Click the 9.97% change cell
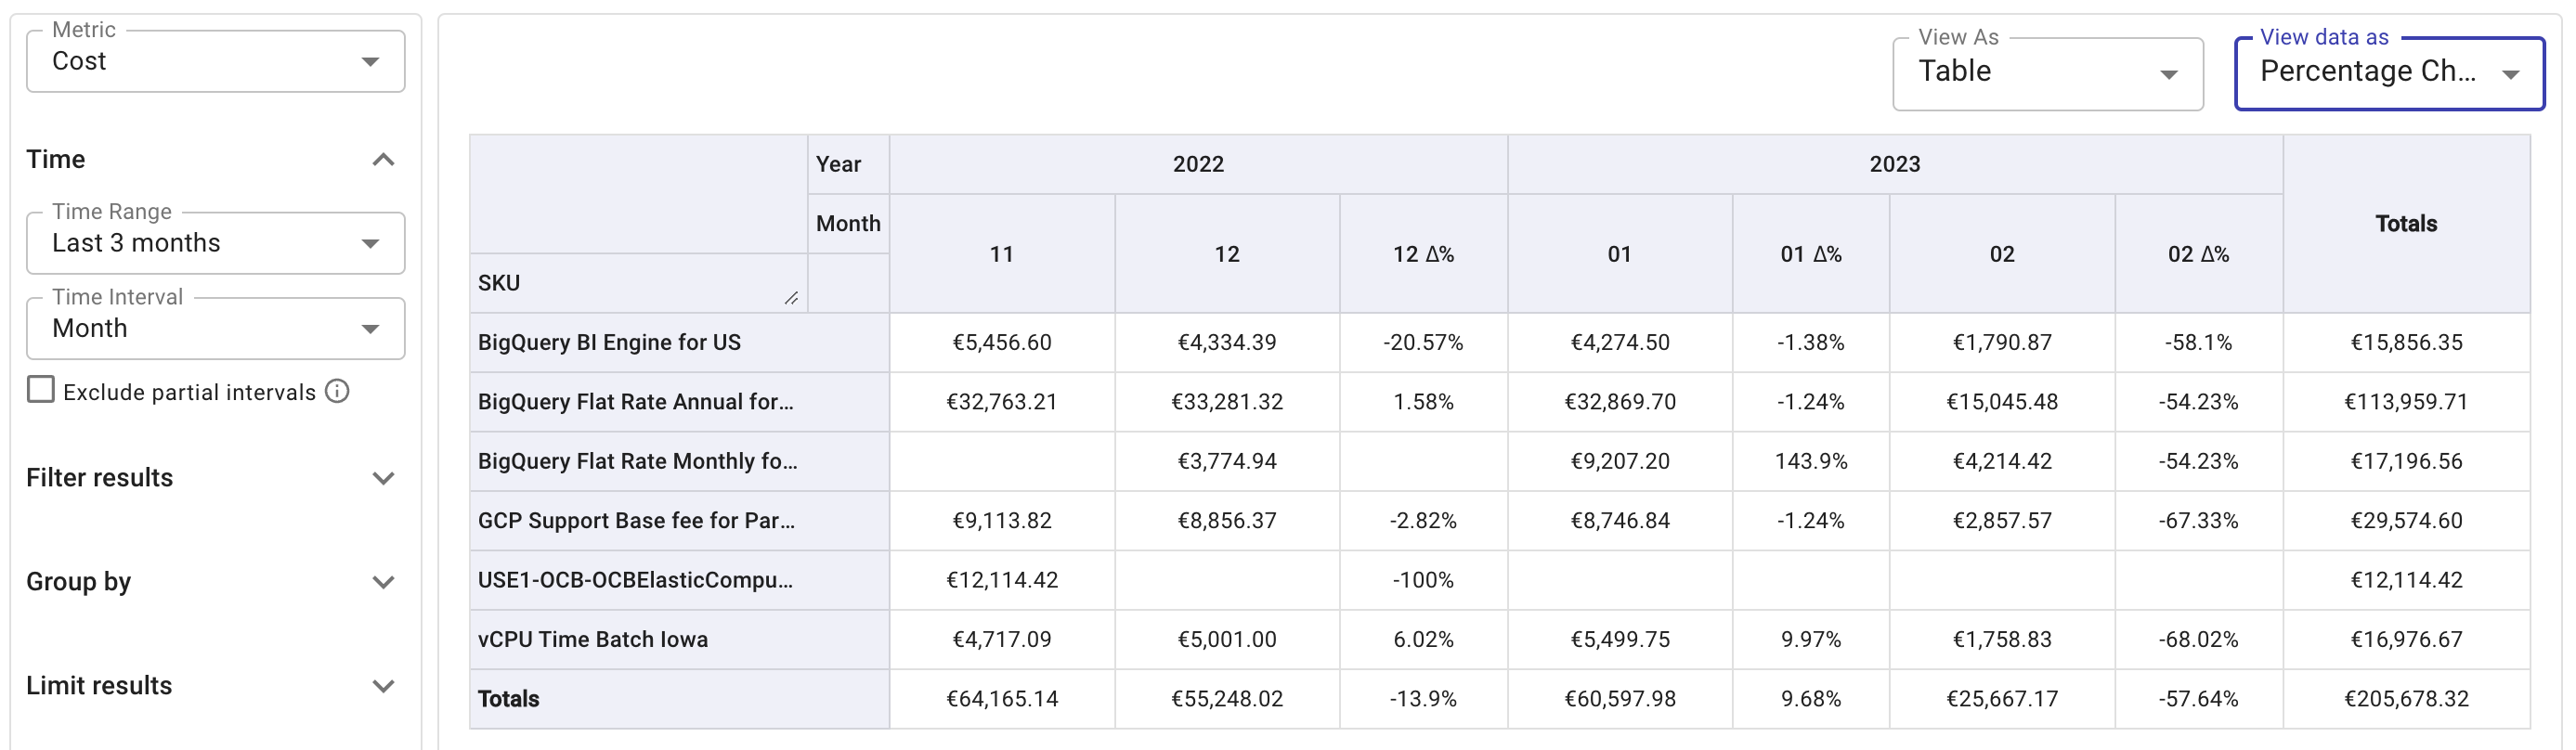2576x750 pixels. click(1811, 639)
